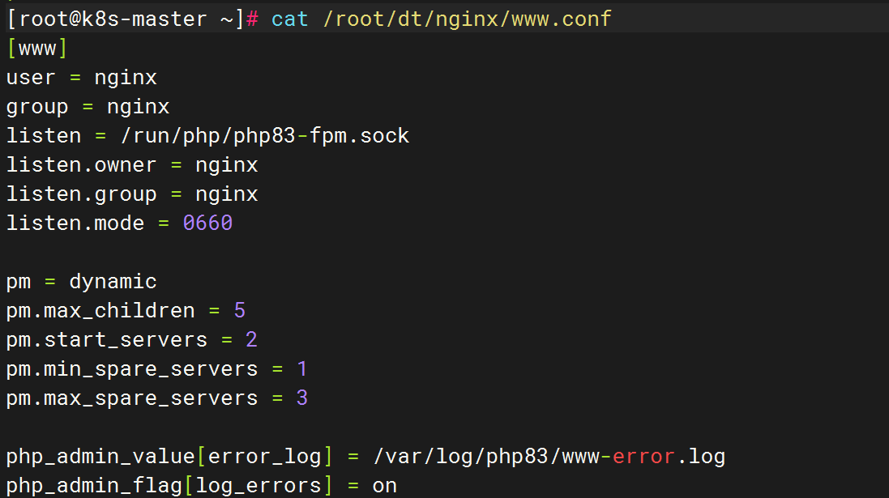Click the line "user = nginx"
The image size is (889, 498).
pyautogui.click(x=82, y=78)
